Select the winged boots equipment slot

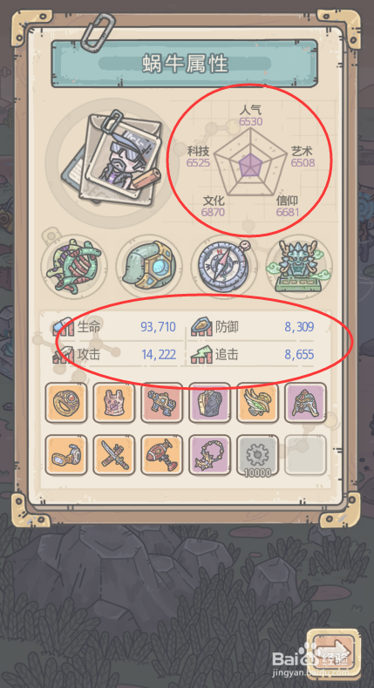(257, 402)
